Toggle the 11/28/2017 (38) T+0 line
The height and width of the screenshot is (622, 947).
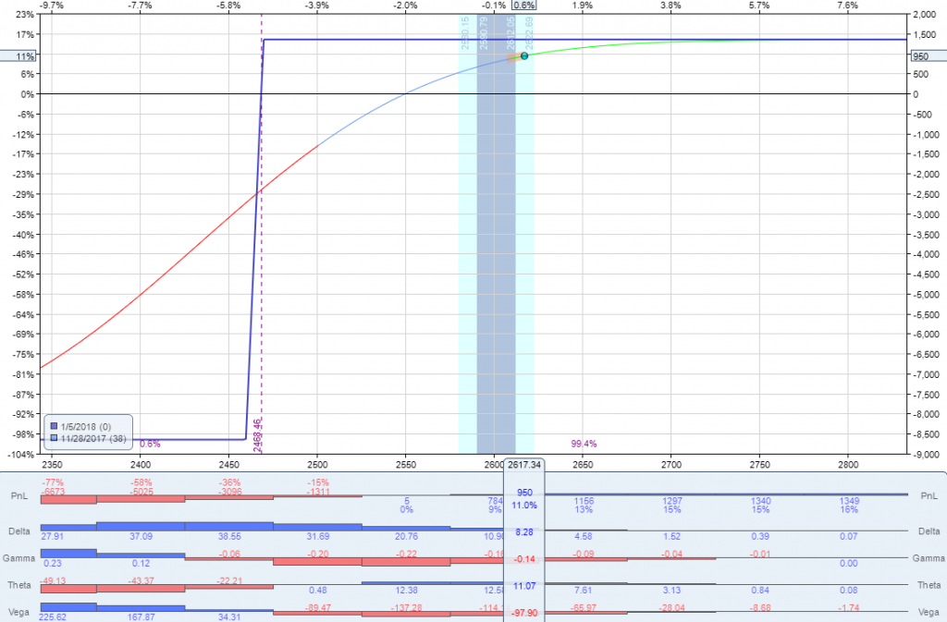(92, 438)
